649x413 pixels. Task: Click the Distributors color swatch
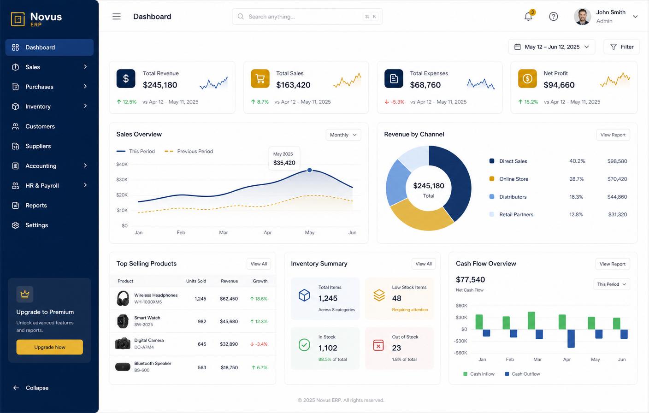click(492, 197)
